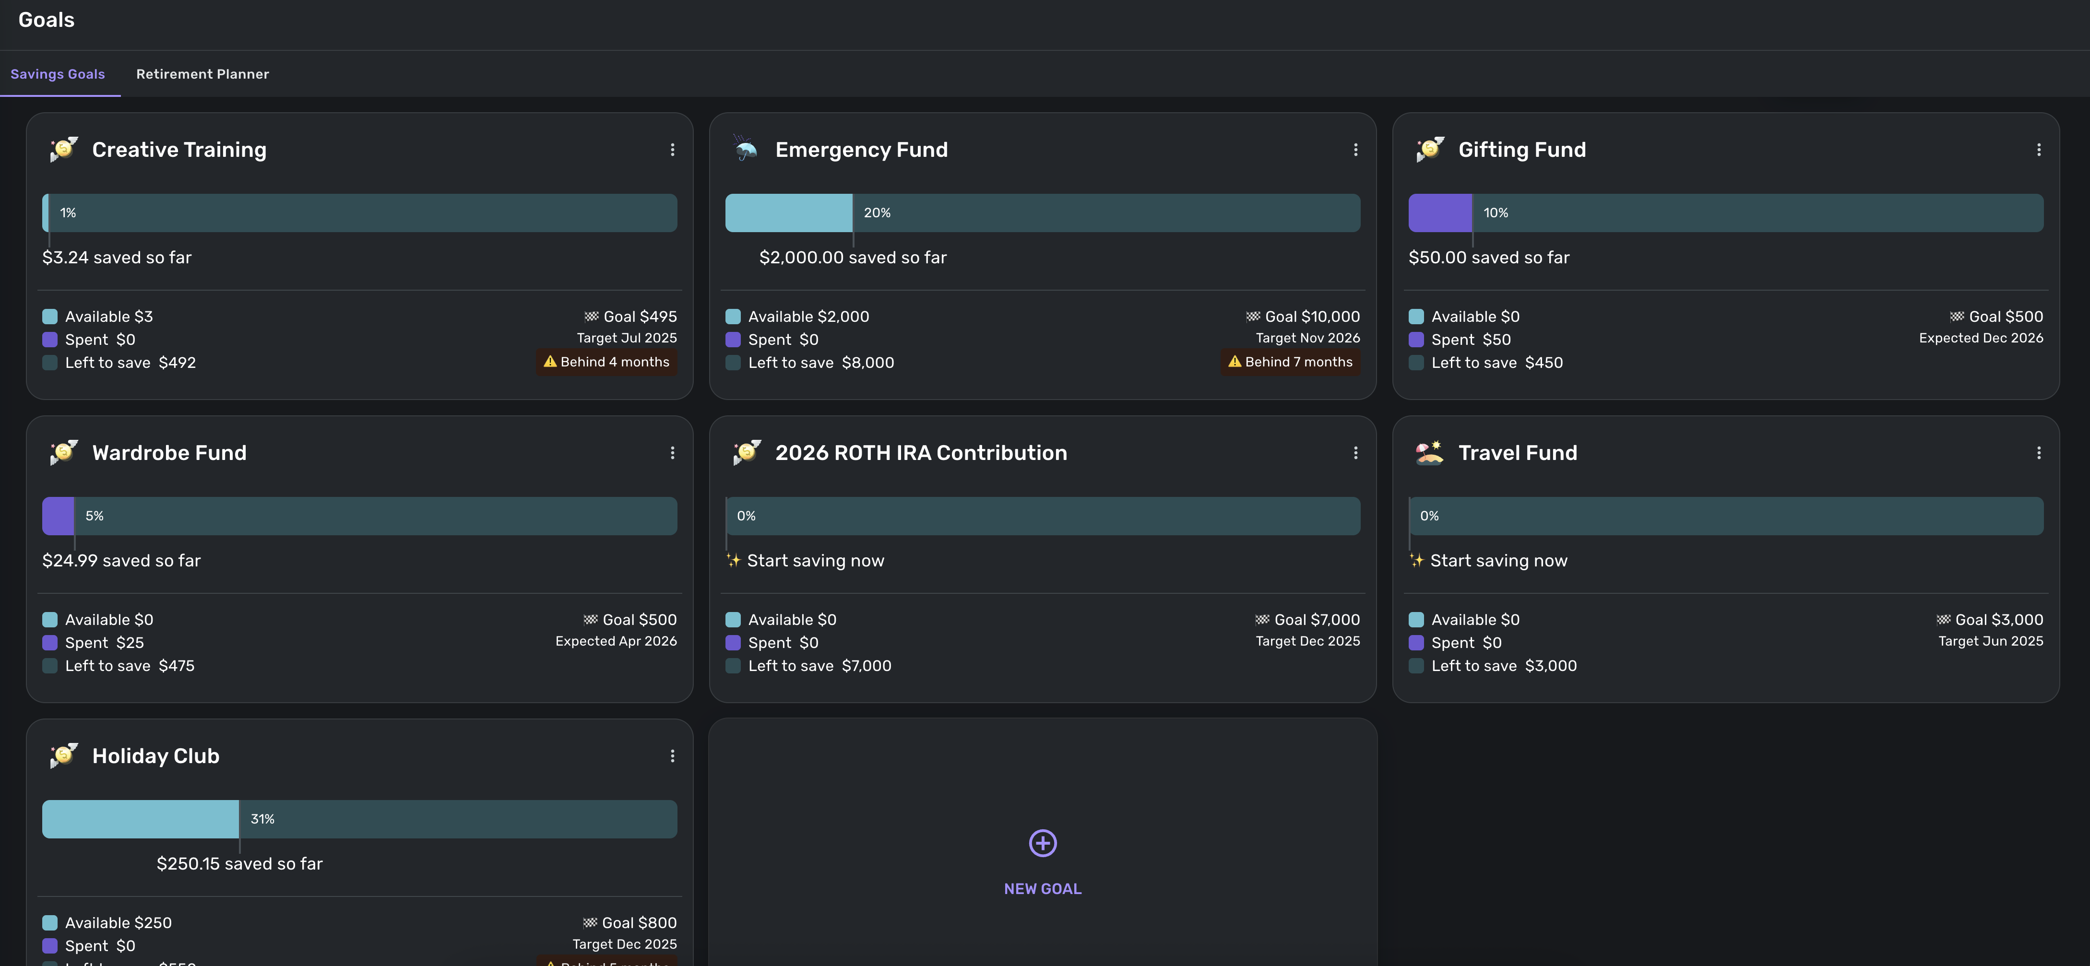Click the Holiday Club 31% progress bar
2090x966 pixels.
358,819
